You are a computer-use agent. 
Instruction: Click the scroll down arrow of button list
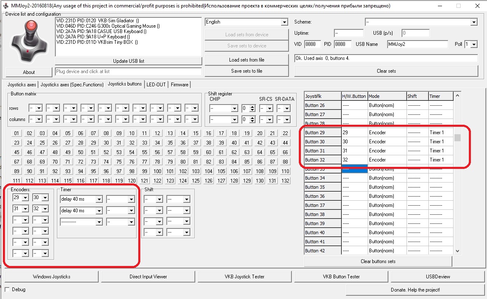457,251
